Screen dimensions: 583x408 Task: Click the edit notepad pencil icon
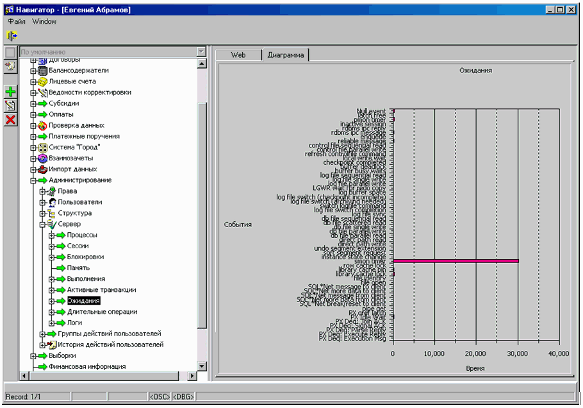(10, 106)
